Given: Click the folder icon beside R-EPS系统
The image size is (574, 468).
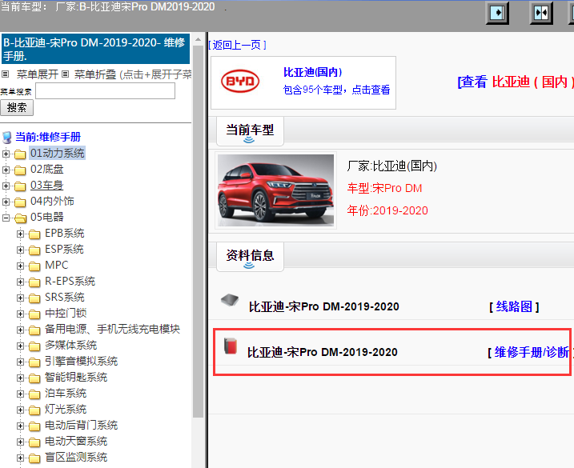Looking at the screenshot, I should [34, 282].
